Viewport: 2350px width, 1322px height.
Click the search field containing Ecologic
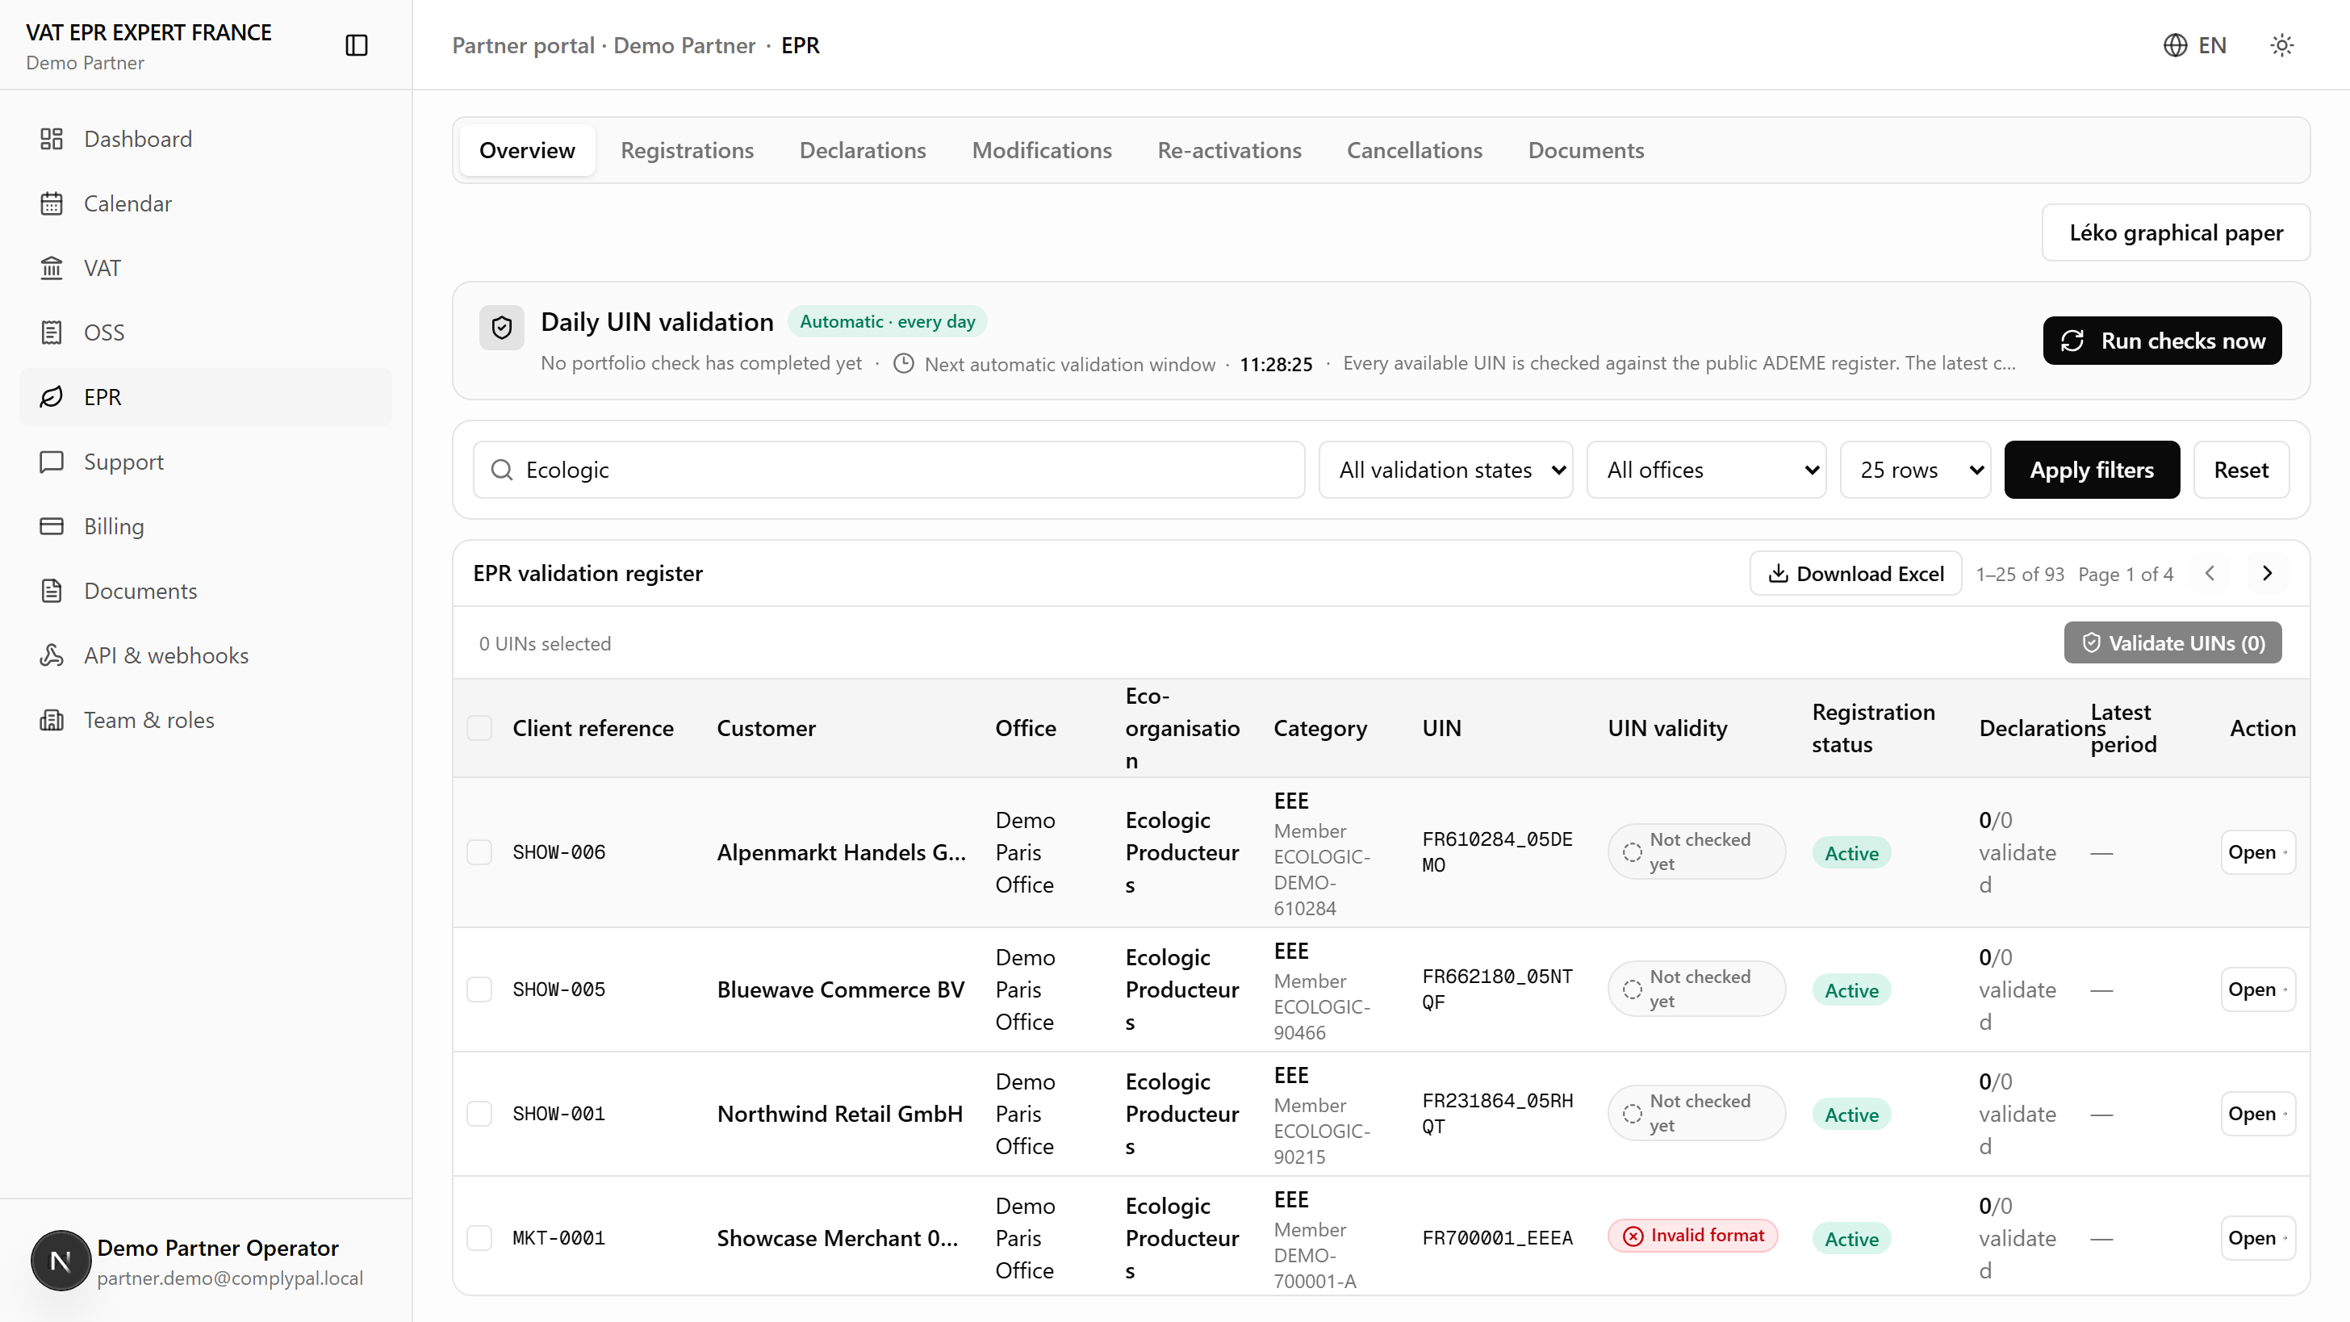(x=889, y=470)
